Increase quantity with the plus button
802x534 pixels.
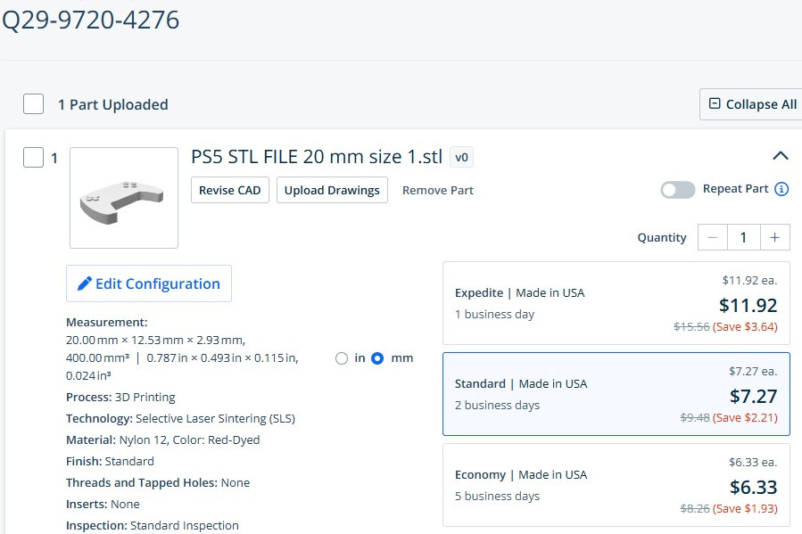tap(774, 237)
